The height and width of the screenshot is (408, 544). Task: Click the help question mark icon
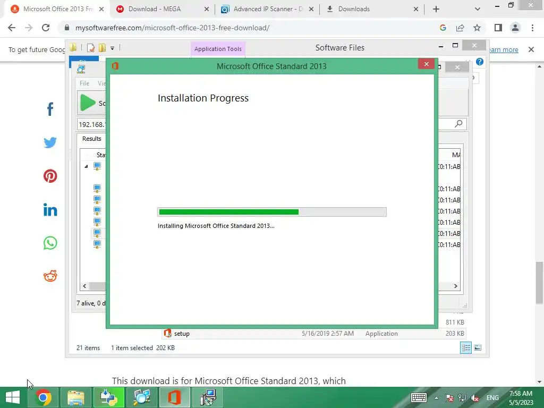point(480,62)
